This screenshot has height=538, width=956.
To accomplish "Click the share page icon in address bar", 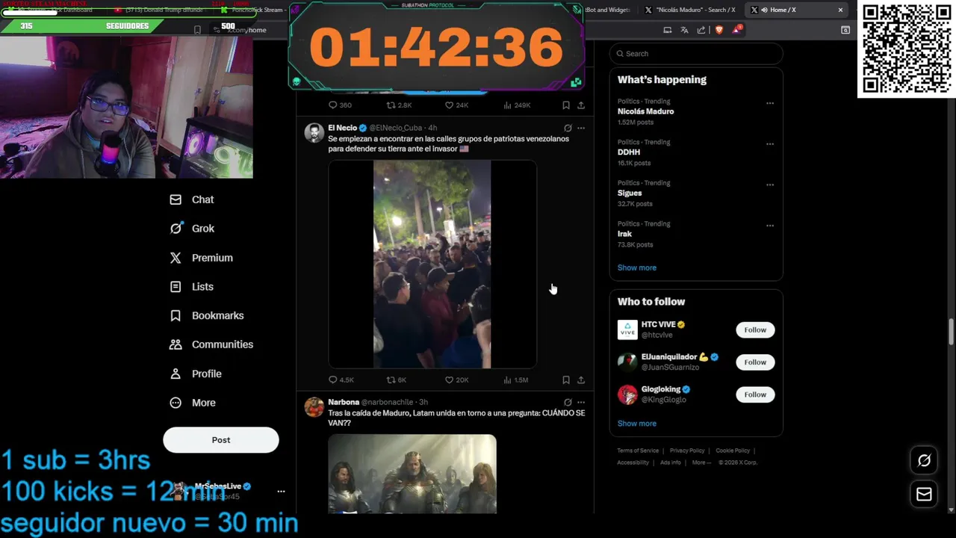I will tap(701, 30).
